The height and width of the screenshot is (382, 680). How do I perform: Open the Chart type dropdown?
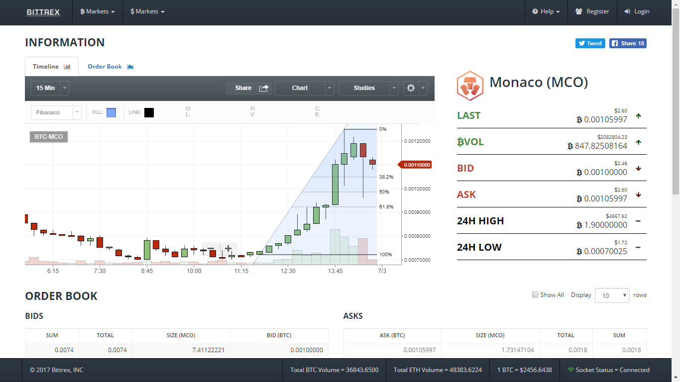point(304,88)
